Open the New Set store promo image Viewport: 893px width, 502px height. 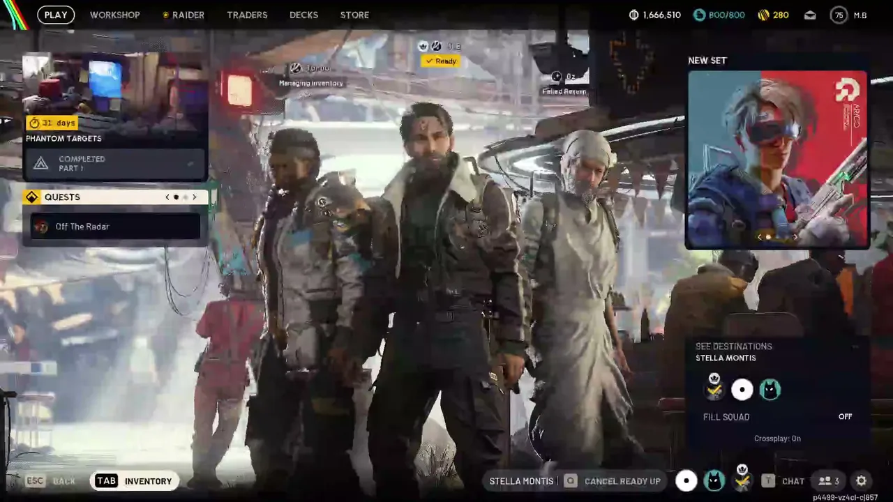click(x=777, y=160)
